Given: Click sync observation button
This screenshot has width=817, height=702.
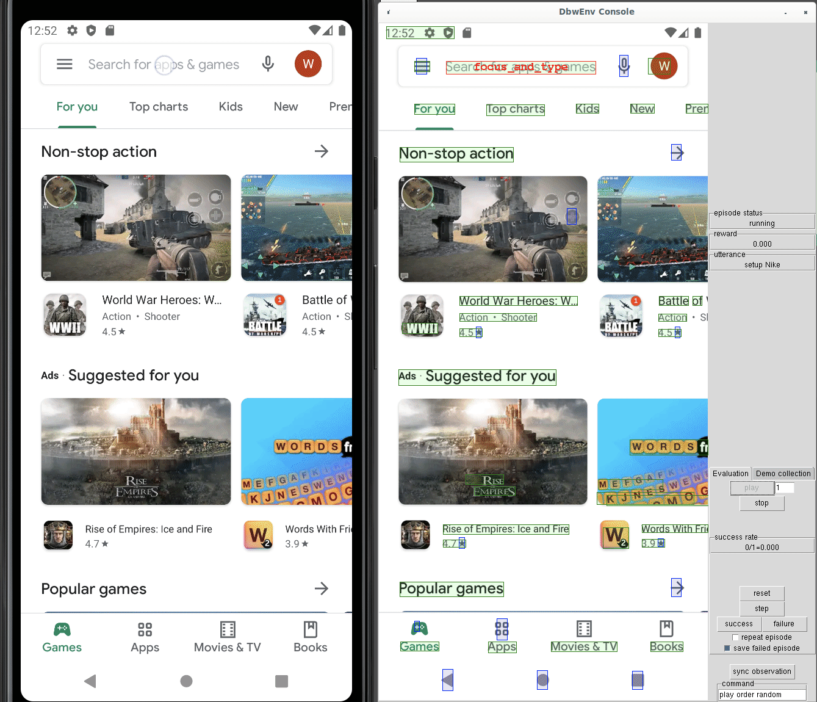Looking at the screenshot, I should 762,671.
